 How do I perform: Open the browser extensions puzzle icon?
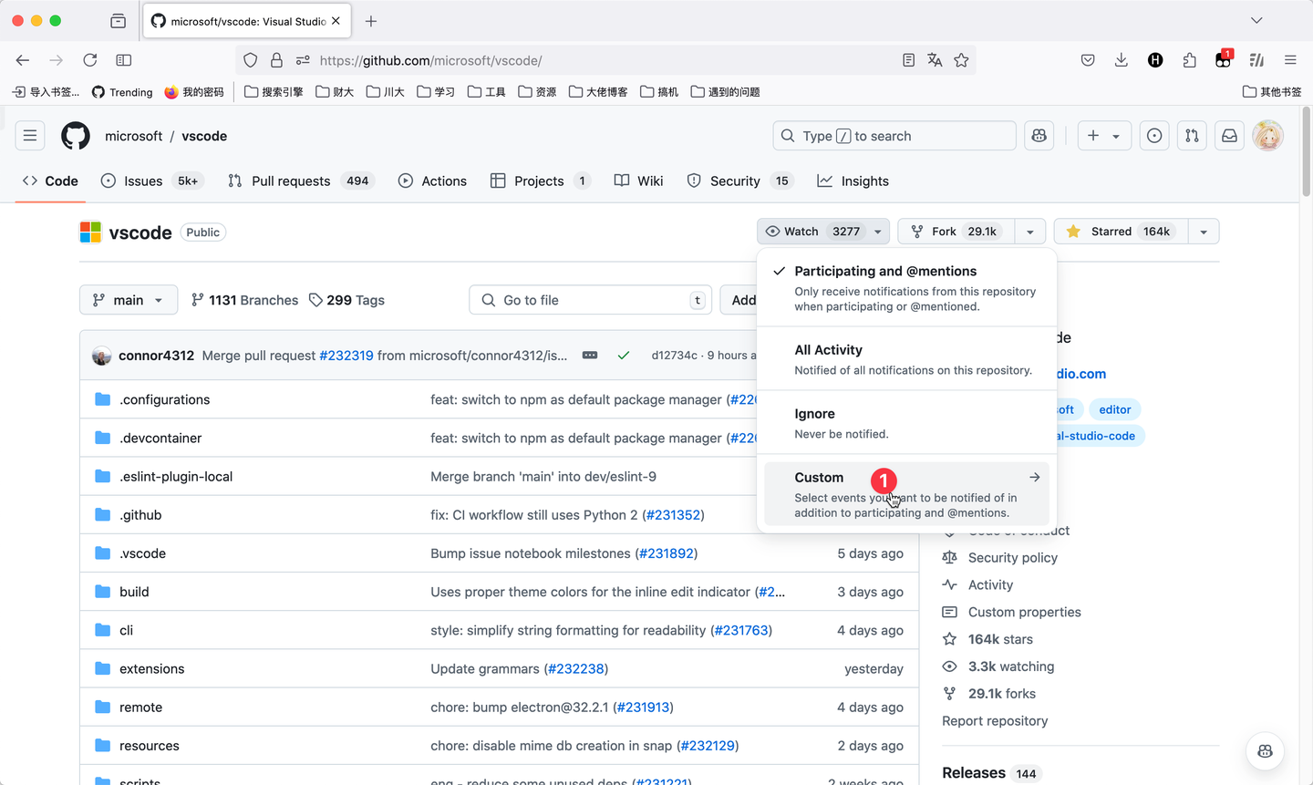pyautogui.click(x=1189, y=60)
